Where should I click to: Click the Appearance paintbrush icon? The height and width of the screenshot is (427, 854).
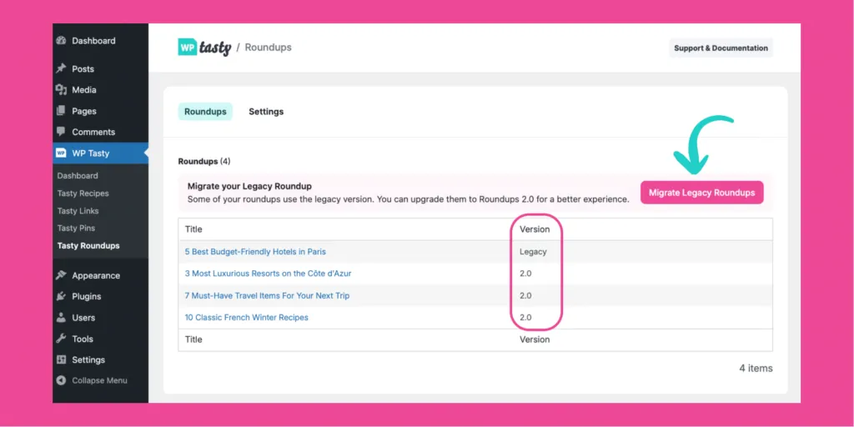tap(61, 275)
